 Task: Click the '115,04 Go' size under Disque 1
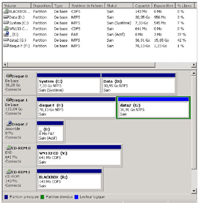point(14,109)
